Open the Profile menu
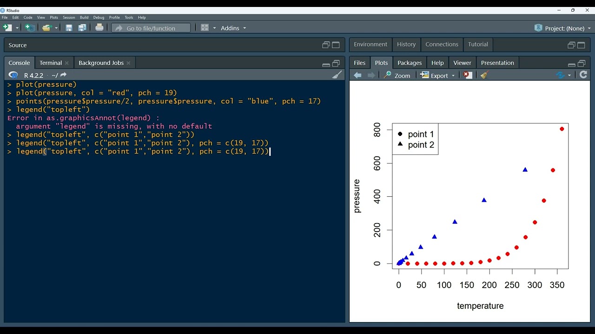The image size is (595, 334). (114, 18)
